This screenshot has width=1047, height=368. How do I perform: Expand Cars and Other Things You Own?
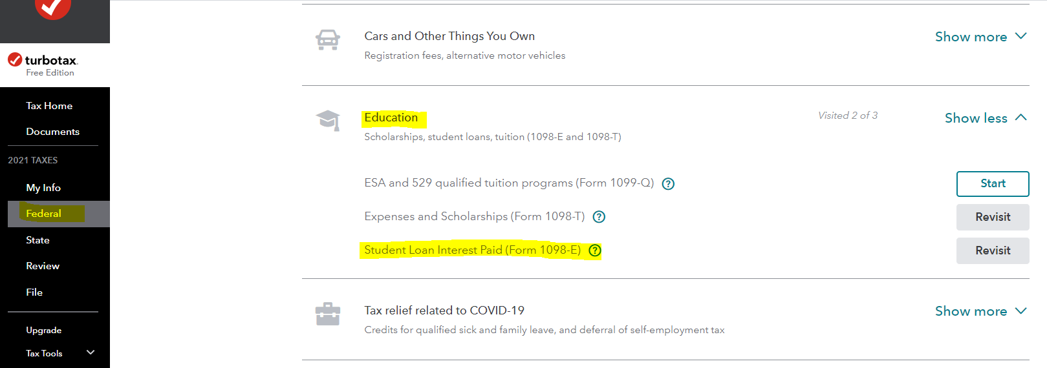tap(980, 37)
